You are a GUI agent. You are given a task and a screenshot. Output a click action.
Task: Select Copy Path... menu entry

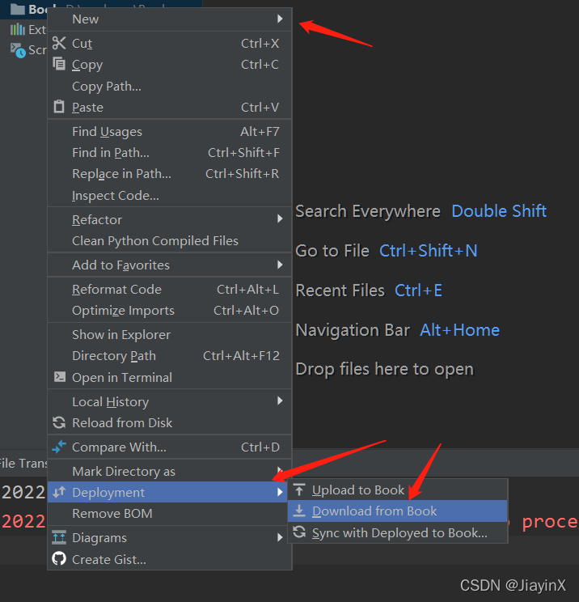[170, 86]
